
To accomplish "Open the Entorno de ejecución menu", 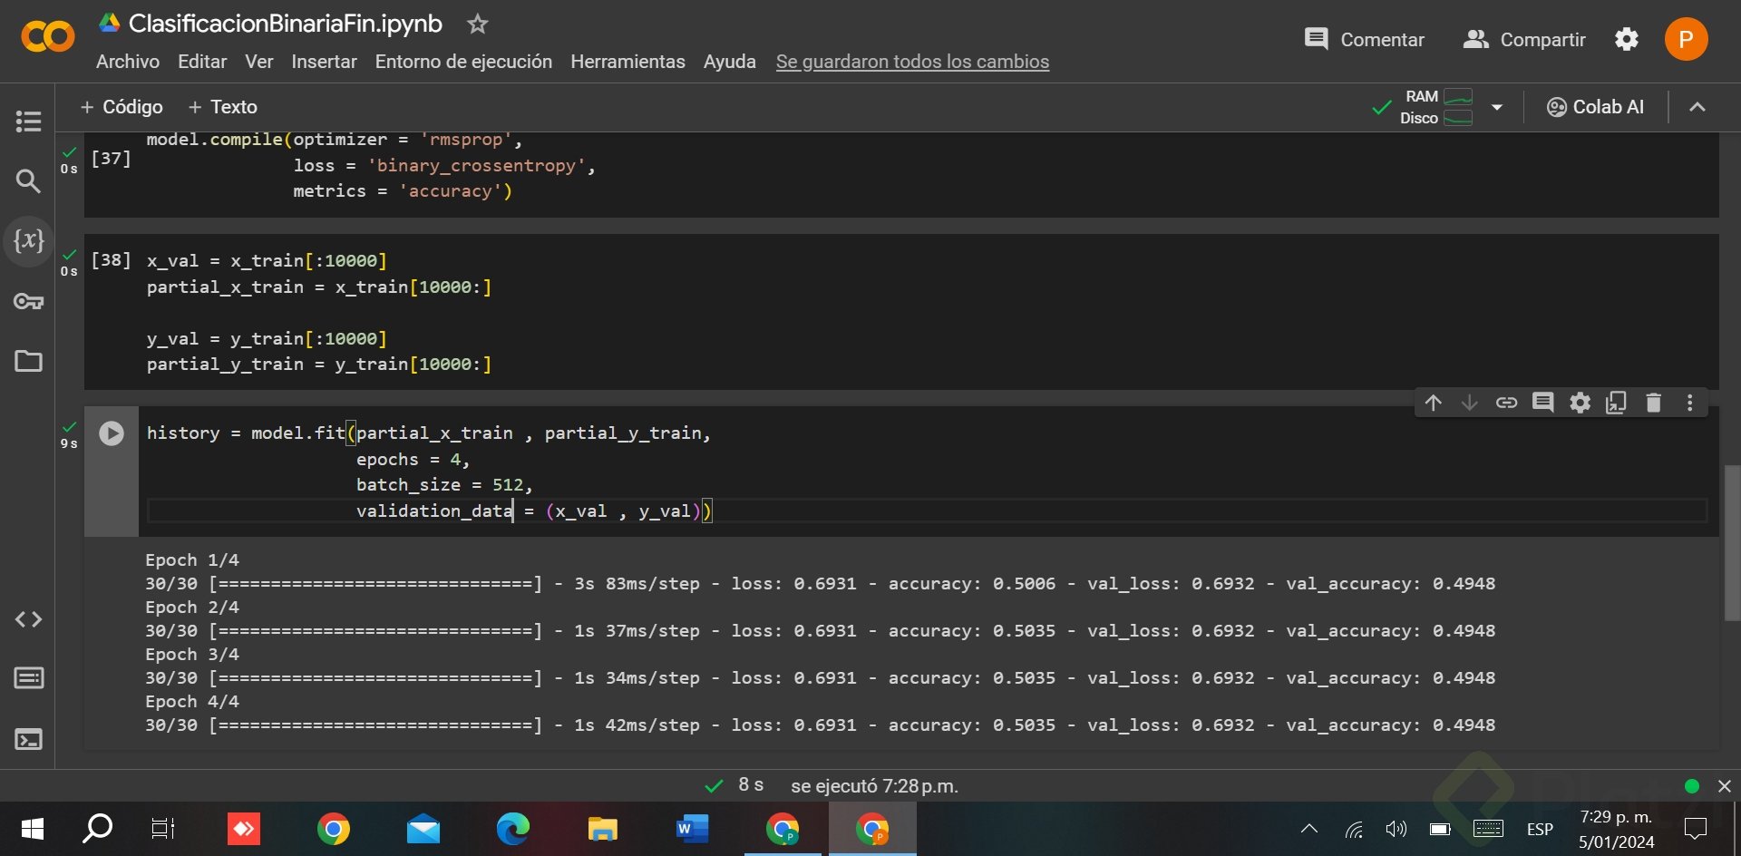I will point(463,62).
